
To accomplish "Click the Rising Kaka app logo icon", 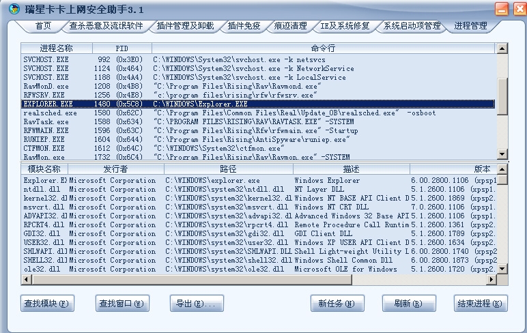I will click(x=14, y=9).
